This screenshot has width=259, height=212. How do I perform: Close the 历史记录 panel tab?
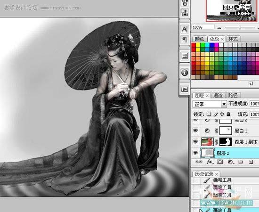pyautogui.click(x=217, y=174)
